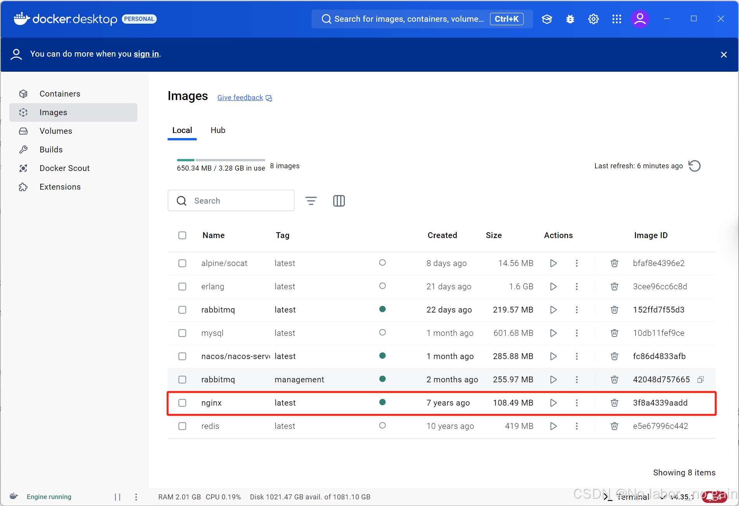Open the Learning Center graduation cap icon
739x506 pixels.
pyautogui.click(x=547, y=19)
